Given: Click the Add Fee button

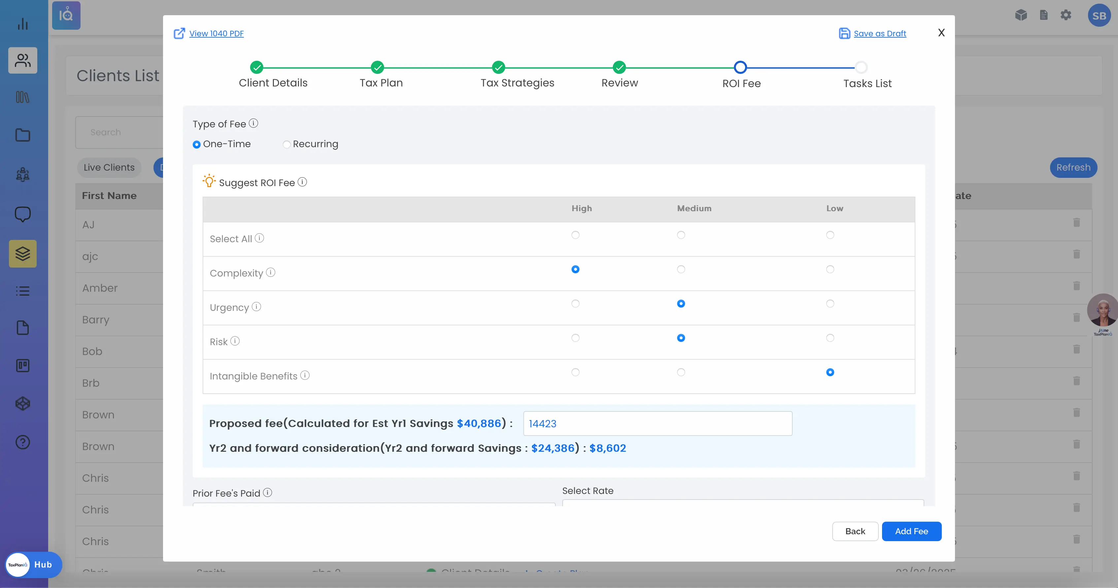Looking at the screenshot, I should pos(911,531).
